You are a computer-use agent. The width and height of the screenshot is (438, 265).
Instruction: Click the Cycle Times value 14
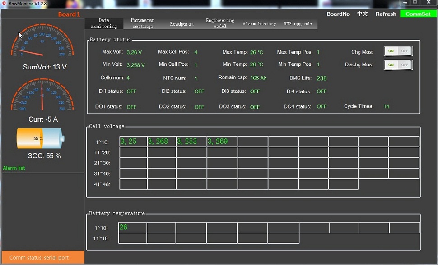[387, 106]
